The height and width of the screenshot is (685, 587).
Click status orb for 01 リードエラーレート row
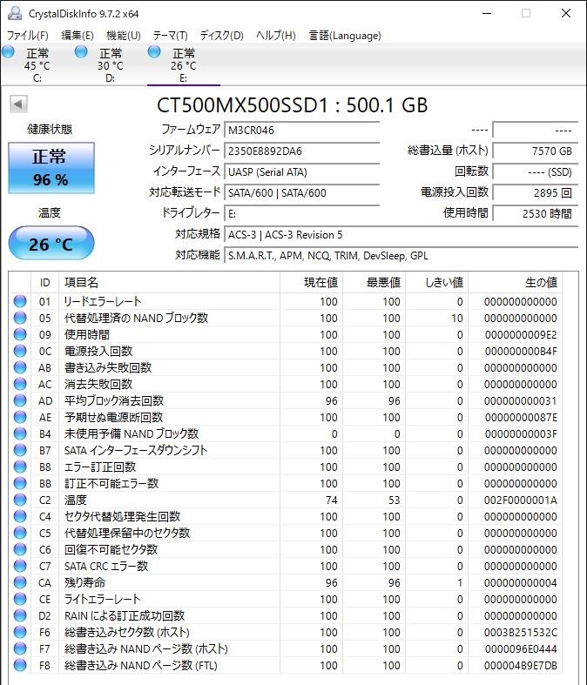(x=20, y=301)
